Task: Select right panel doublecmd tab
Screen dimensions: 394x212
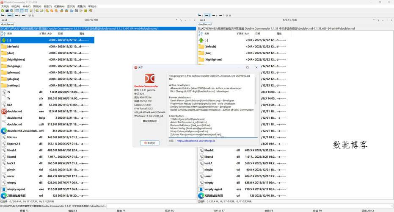Action: 205,24
